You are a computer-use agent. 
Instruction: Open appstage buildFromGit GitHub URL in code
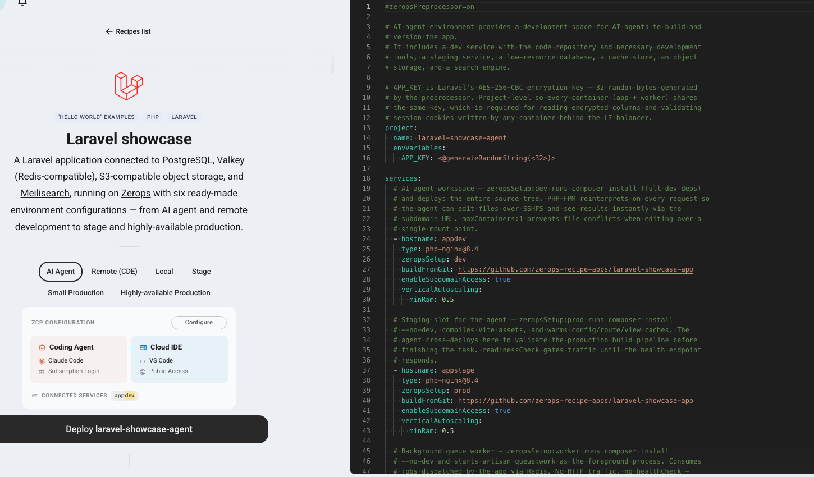575,401
